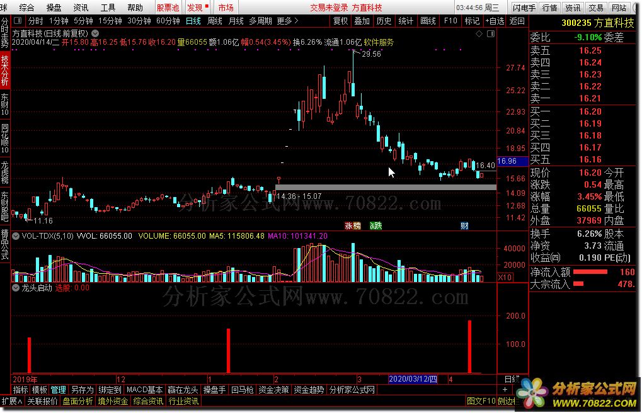This screenshot has width=642, height=413.
Task: Select the 分时 period
Action: click(35, 21)
